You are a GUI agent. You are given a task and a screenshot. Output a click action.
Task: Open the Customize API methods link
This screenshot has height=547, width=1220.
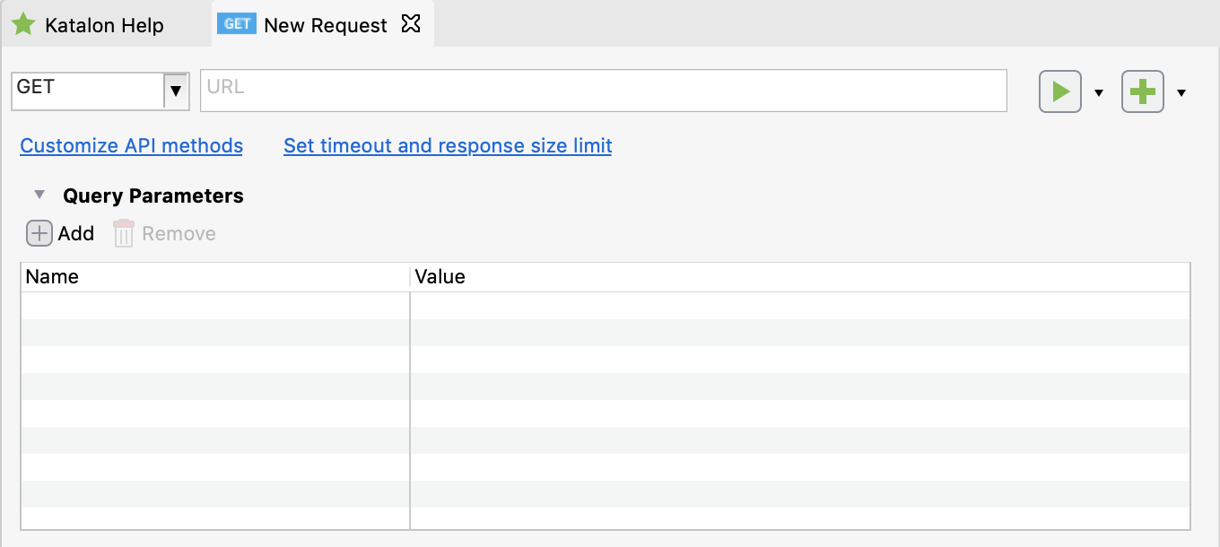pyautogui.click(x=131, y=145)
